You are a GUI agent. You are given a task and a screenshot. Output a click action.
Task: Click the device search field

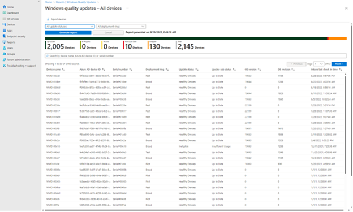[196, 55]
